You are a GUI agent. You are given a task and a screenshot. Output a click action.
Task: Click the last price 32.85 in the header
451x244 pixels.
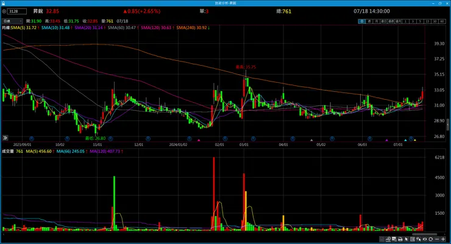pyautogui.click(x=52, y=11)
